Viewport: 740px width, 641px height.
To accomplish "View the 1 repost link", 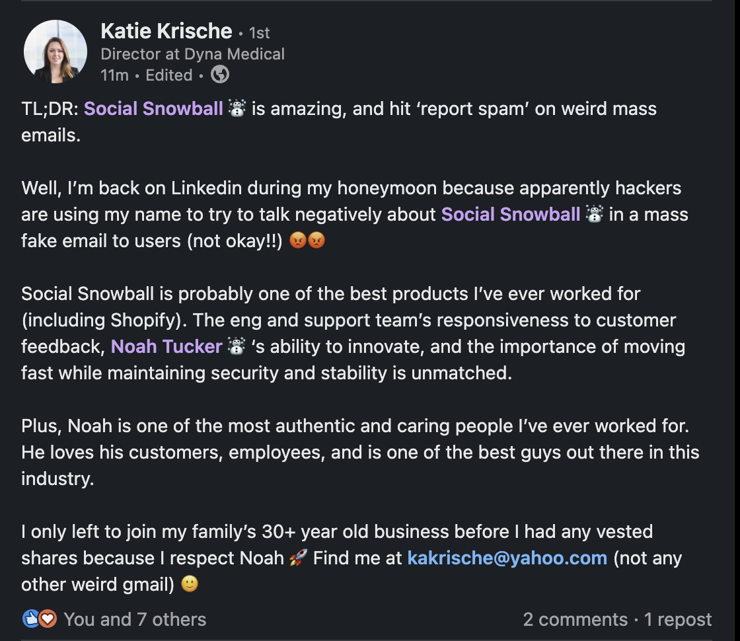I will point(678,619).
